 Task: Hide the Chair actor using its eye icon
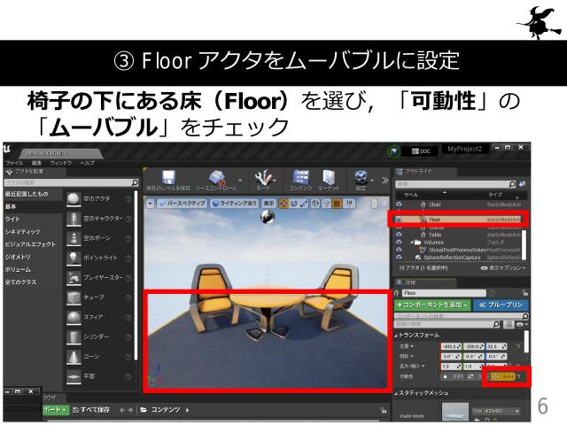click(x=400, y=205)
